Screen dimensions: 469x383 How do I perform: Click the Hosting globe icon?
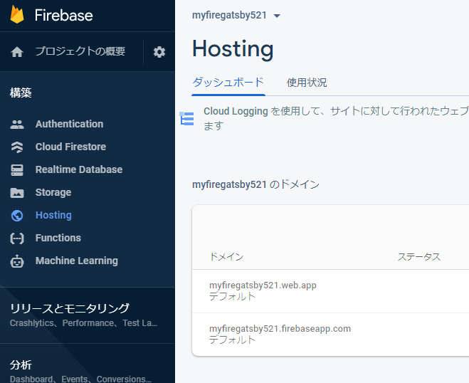coord(17,216)
